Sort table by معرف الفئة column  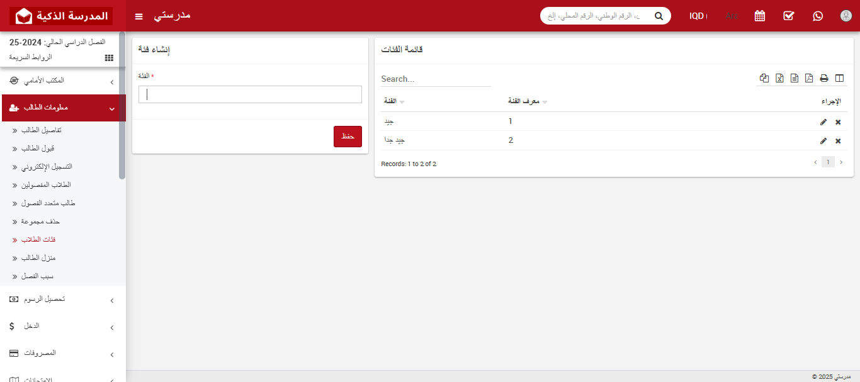(528, 101)
